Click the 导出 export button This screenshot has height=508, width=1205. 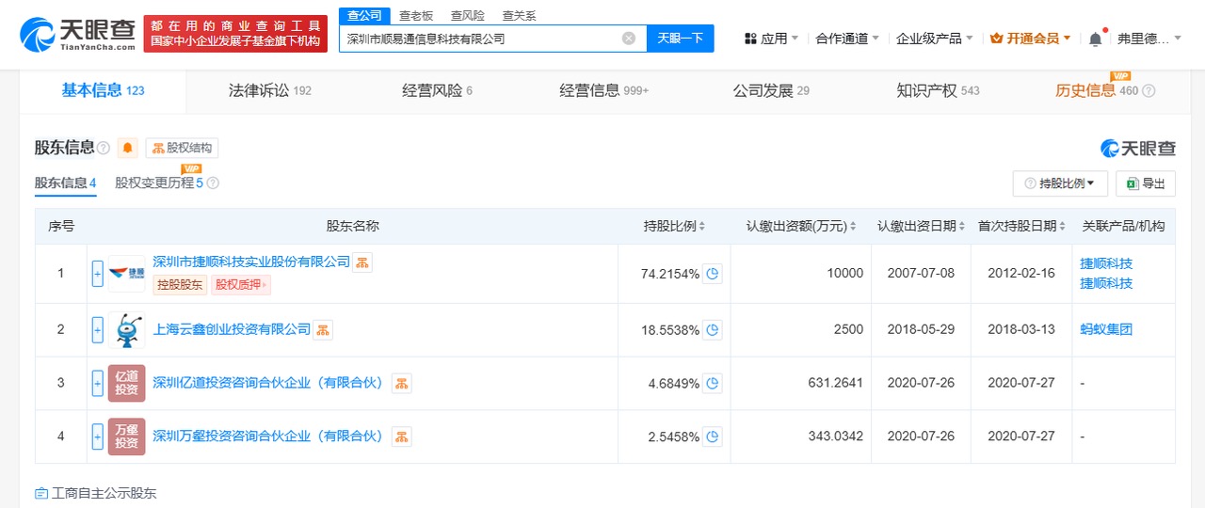(1145, 183)
